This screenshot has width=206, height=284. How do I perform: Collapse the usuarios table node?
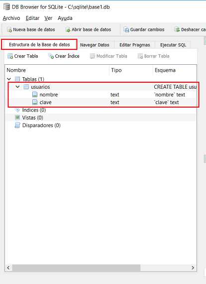pos(17,87)
